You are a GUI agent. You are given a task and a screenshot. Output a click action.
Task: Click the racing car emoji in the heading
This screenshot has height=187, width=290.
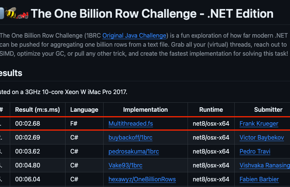point(23,14)
